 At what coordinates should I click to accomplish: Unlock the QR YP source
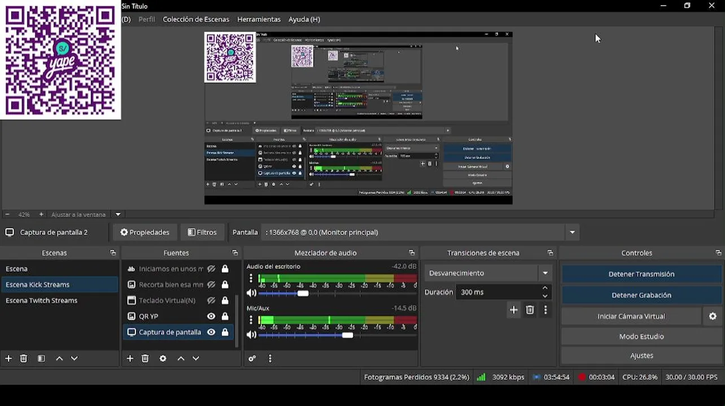point(225,316)
